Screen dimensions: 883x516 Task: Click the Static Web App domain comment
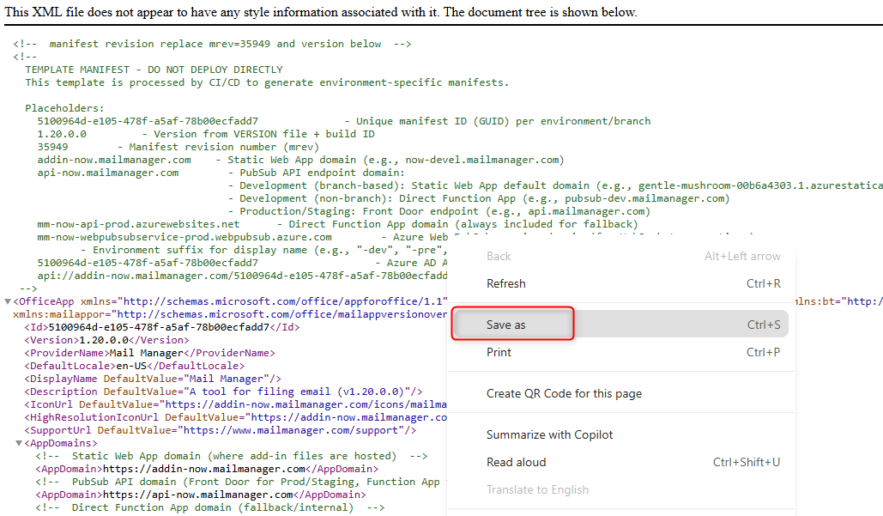pyautogui.click(x=232, y=456)
